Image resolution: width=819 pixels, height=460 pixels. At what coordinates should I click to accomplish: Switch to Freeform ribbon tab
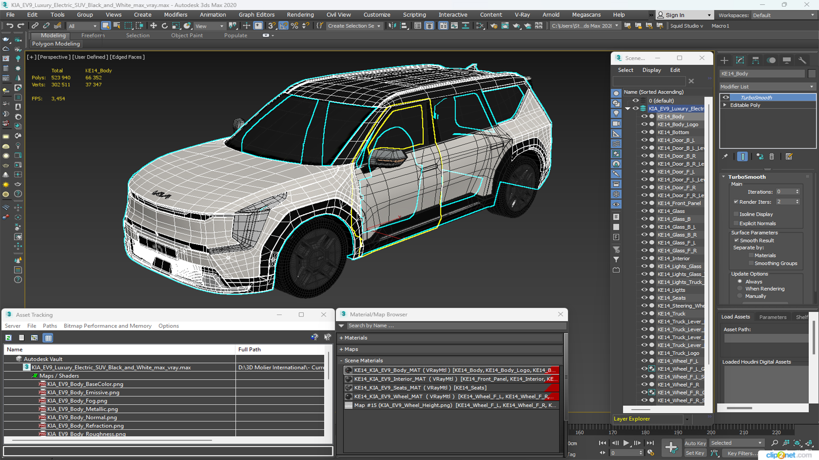click(93, 36)
